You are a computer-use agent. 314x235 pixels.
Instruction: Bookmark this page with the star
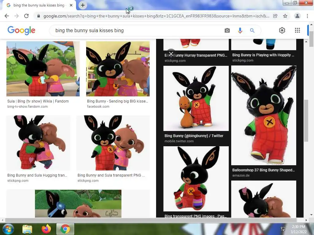285,16
